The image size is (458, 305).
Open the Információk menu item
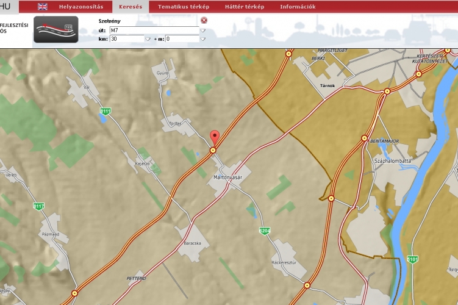[298, 7]
